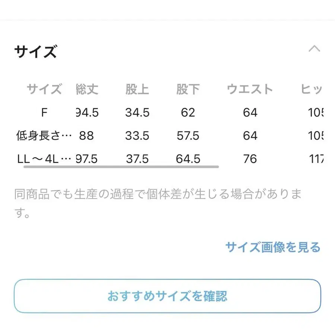This screenshot has width=335, height=335.
Task: Click the サイズ column header in the table
Action: coord(44,89)
